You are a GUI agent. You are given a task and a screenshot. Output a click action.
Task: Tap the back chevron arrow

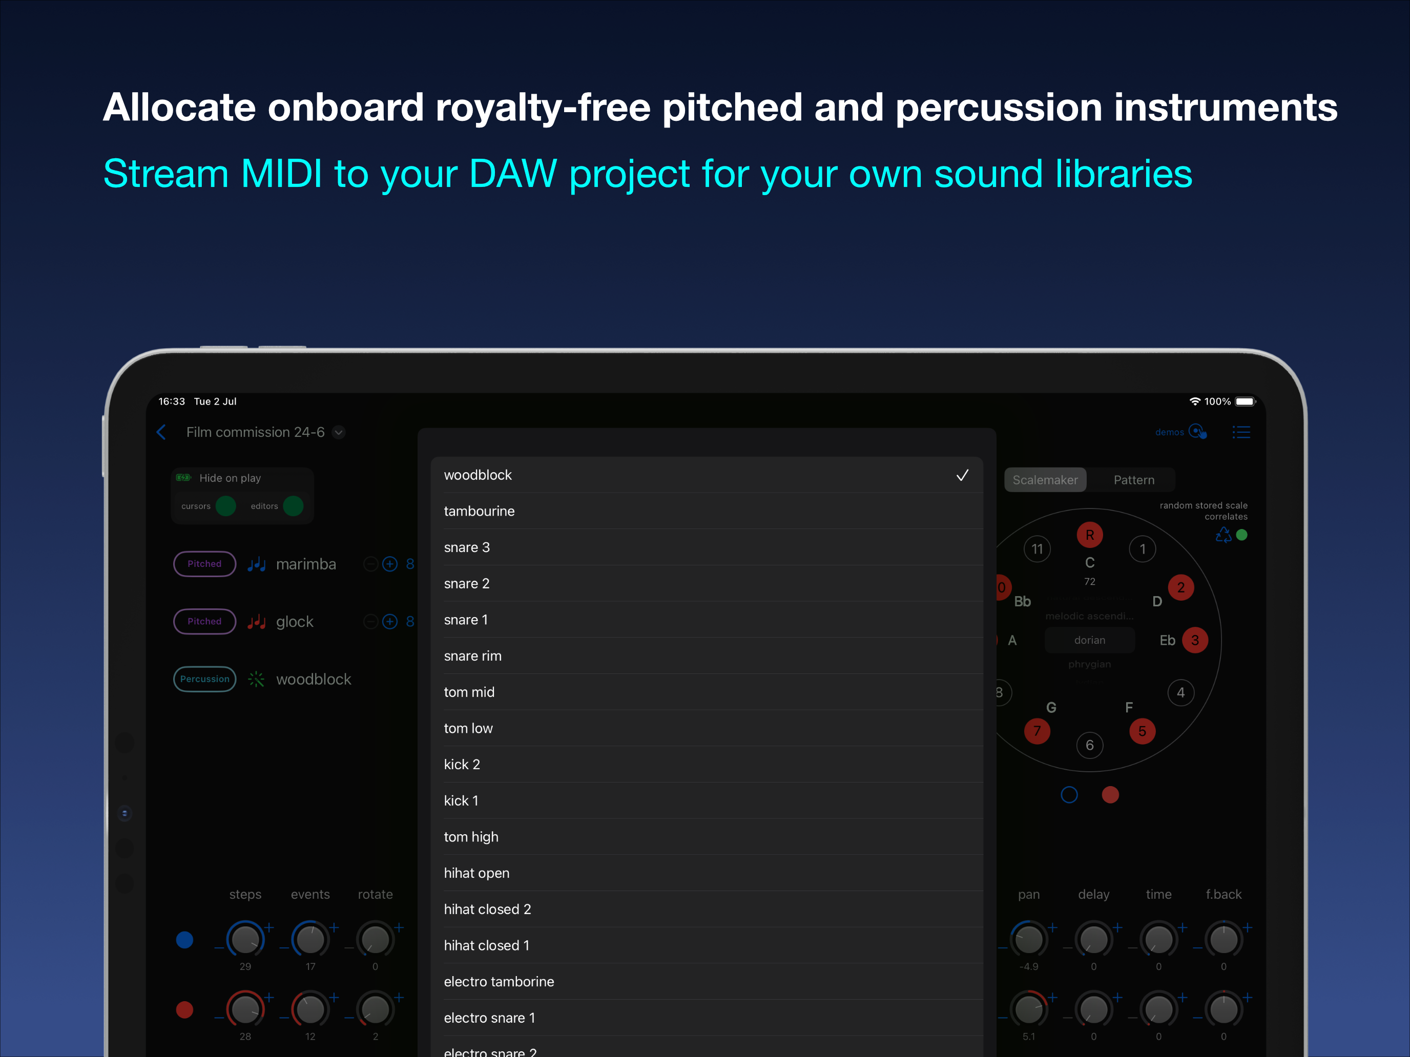[x=161, y=432]
